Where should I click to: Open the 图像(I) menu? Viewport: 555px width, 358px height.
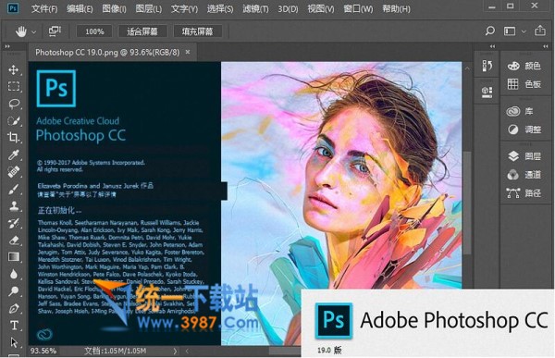click(x=114, y=8)
